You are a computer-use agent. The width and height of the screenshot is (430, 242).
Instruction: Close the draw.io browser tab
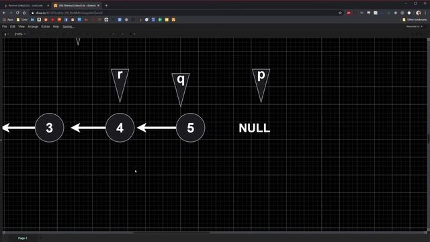99,5
